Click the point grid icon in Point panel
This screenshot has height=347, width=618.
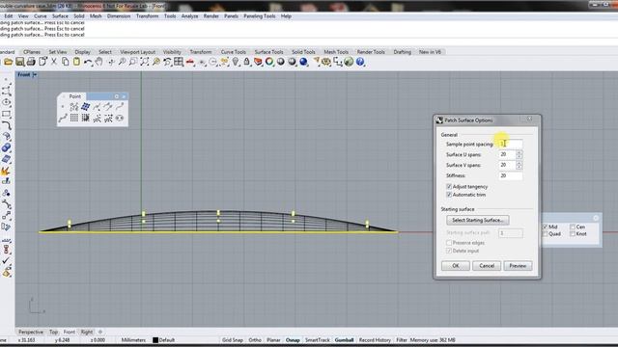[x=74, y=118]
